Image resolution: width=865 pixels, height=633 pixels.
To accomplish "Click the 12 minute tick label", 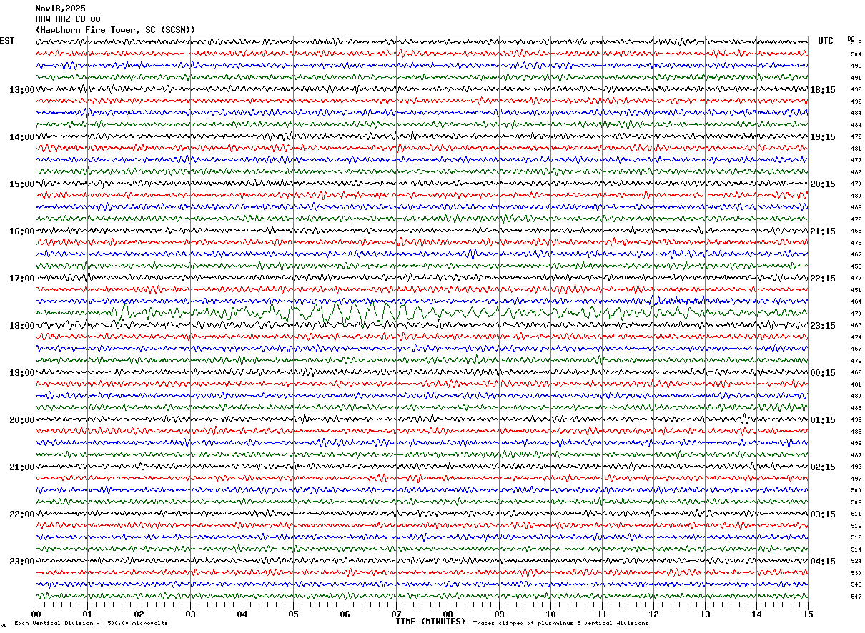I will tap(653, 614).
